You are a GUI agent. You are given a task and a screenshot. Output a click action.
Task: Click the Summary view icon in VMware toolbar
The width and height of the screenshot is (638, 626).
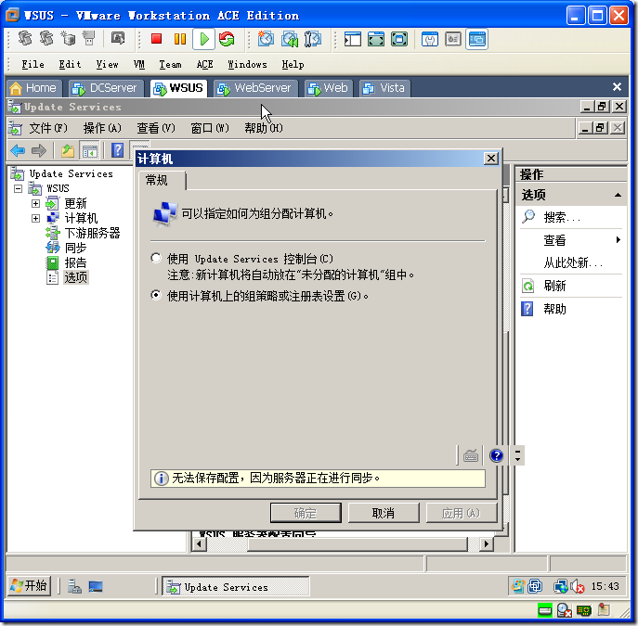pos(453,39)
